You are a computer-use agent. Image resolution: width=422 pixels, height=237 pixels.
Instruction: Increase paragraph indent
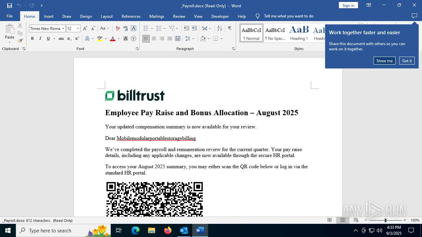coord(195,28)
